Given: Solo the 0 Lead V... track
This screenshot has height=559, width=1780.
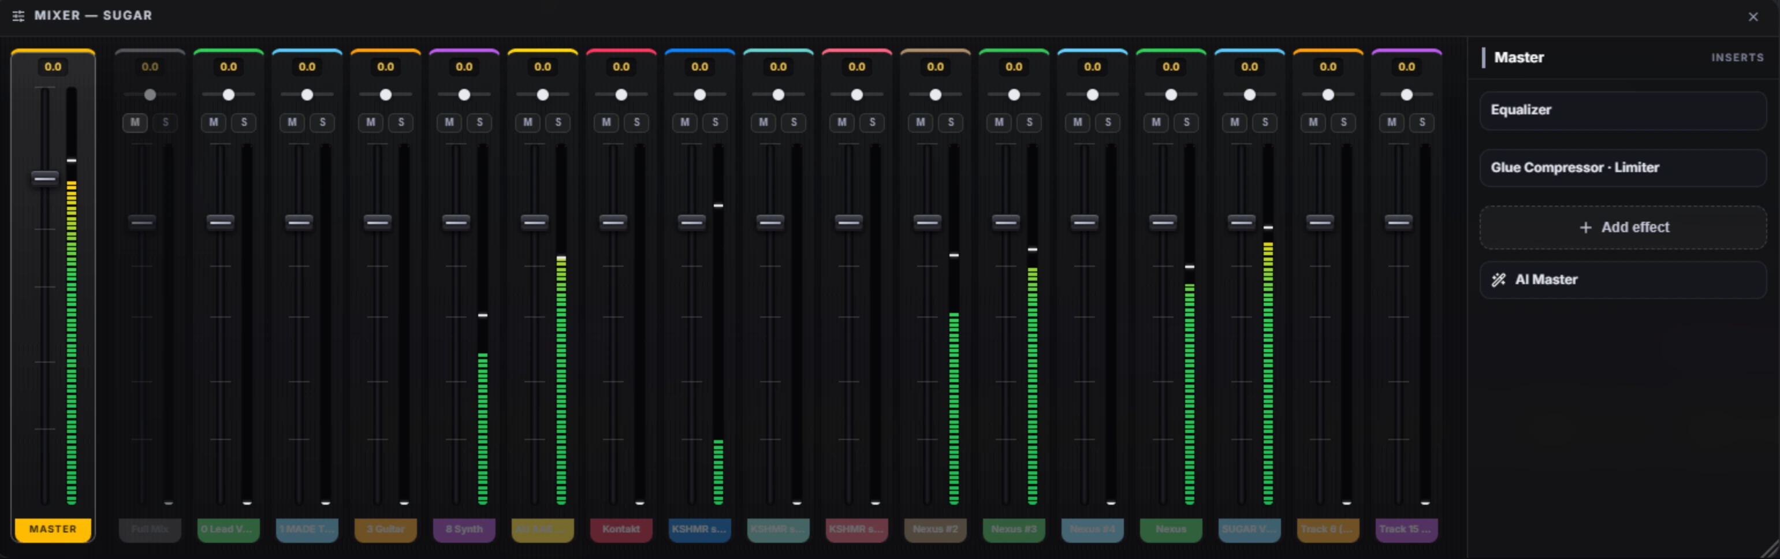Looking at the screenshot, I should (244, 122).
